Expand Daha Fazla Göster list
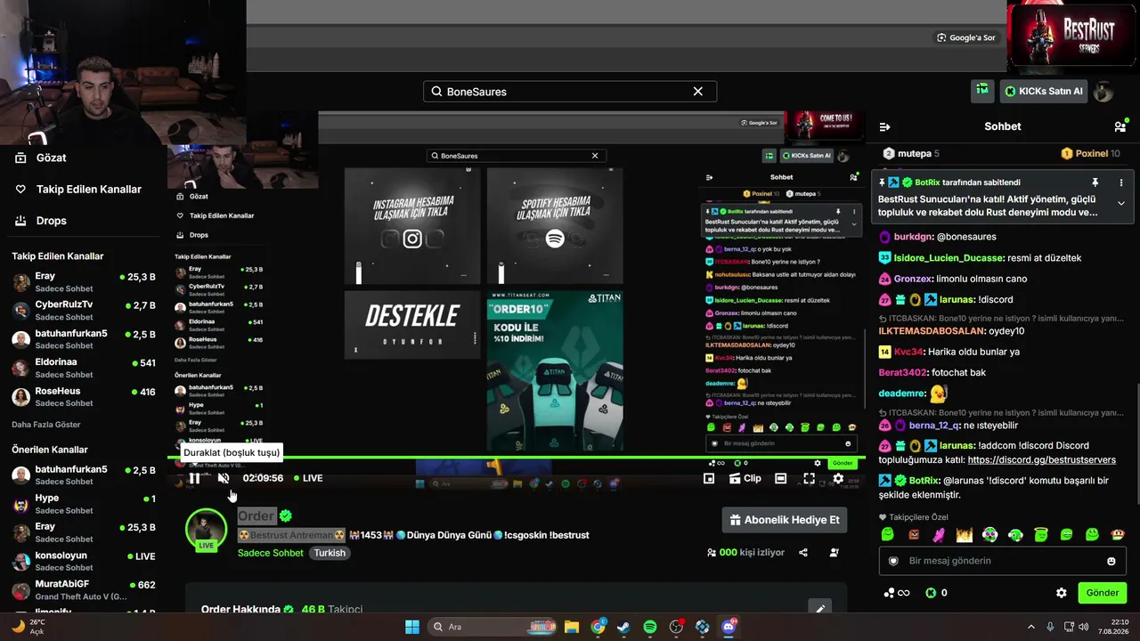1140x641 pixels. point(46,425)
